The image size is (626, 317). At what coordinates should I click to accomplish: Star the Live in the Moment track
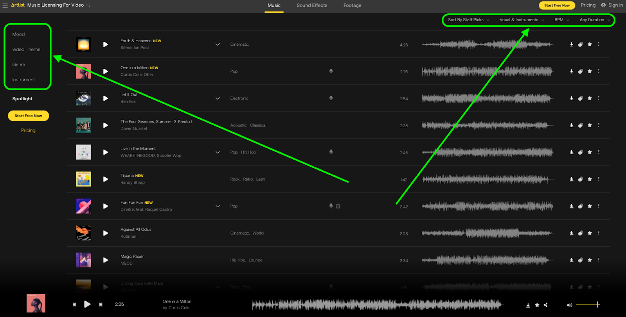click(x=590, y=152)
